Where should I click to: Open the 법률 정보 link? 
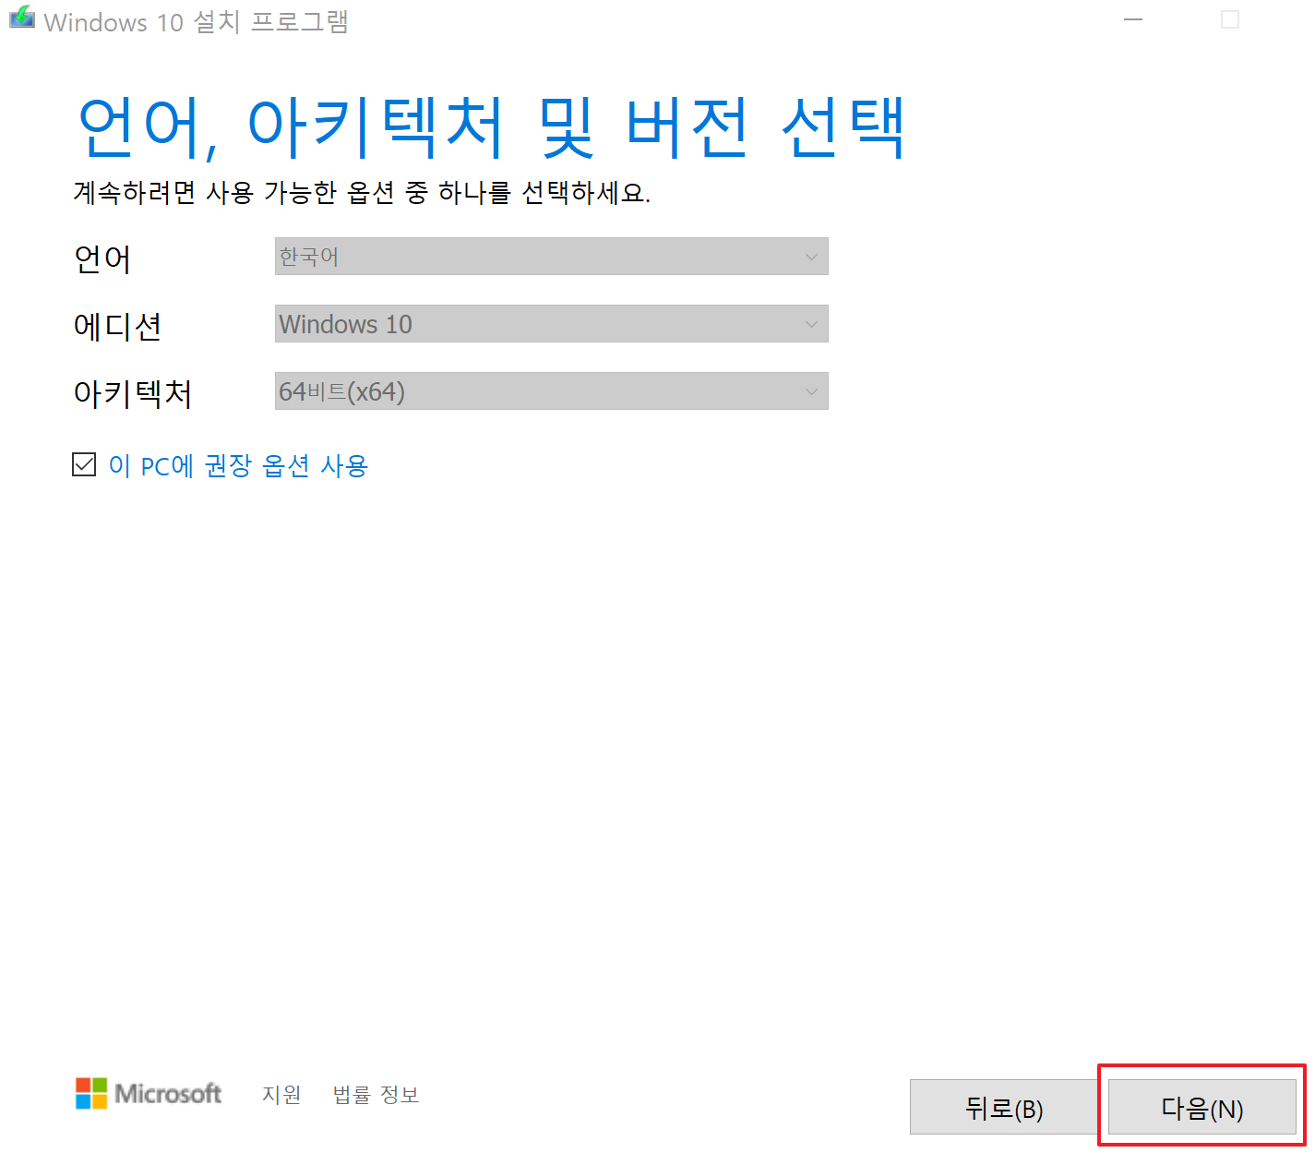coord(375,1094)
